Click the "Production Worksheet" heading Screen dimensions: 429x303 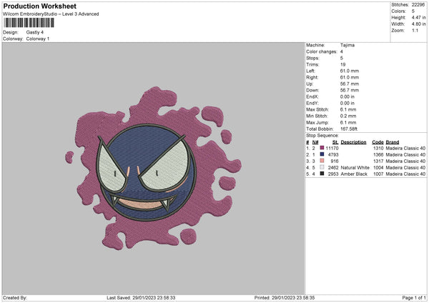coord(40,6)
